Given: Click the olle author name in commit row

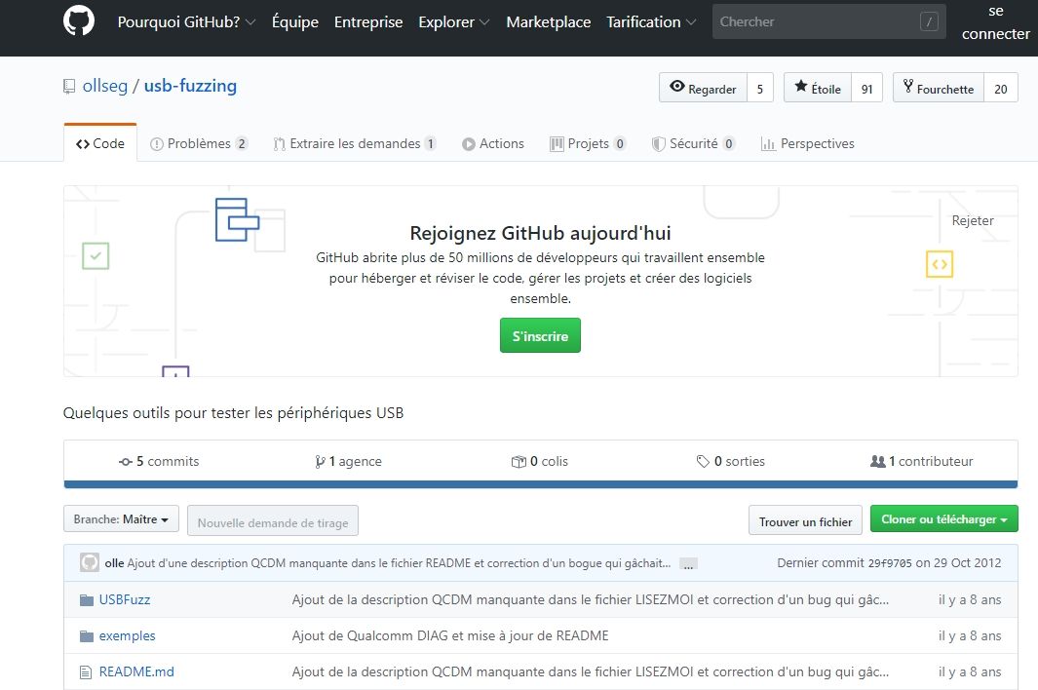Looking at the screenshot, I should click(115, 563).
